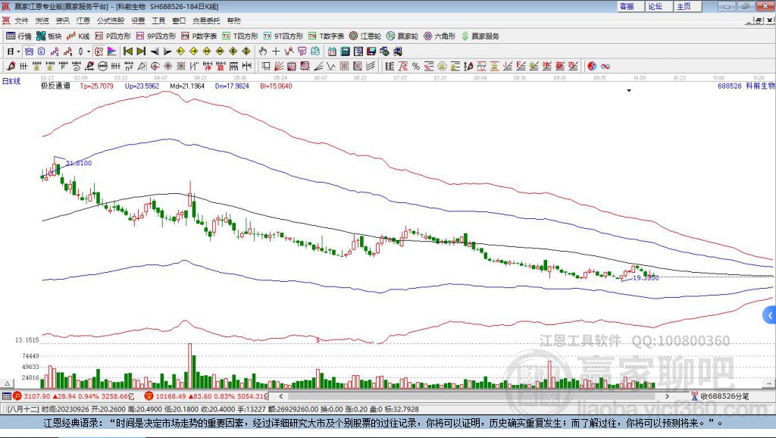Open the P数字表 tool
Screen dimensions: 776x438
(x=199, y=36)
